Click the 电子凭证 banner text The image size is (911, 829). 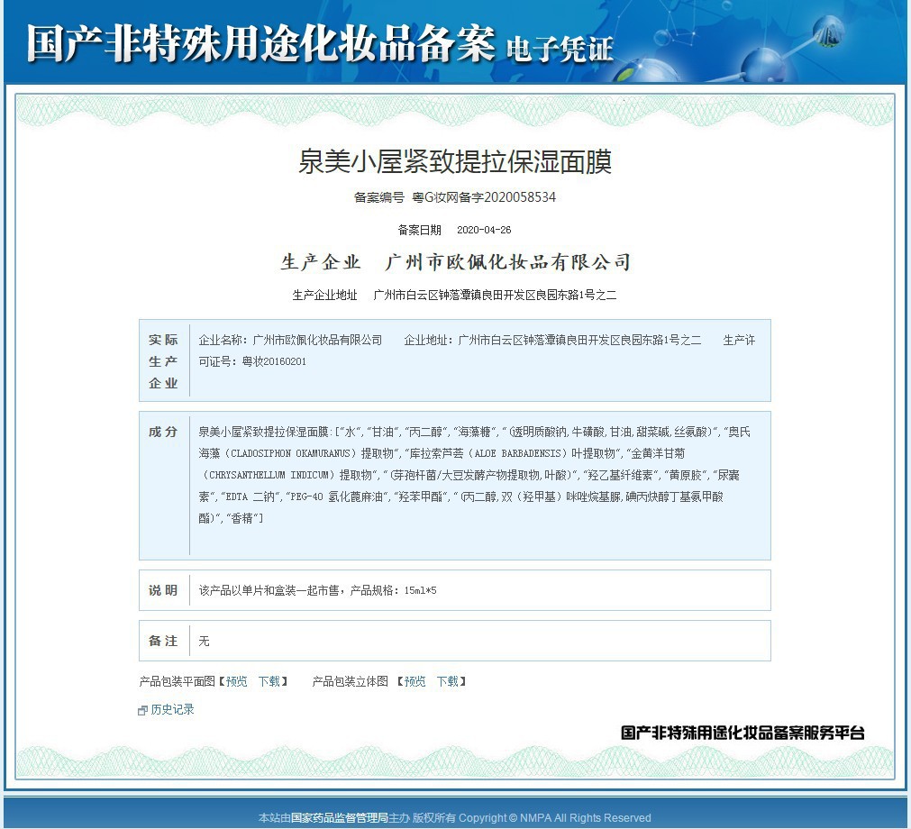coord(560,49)
